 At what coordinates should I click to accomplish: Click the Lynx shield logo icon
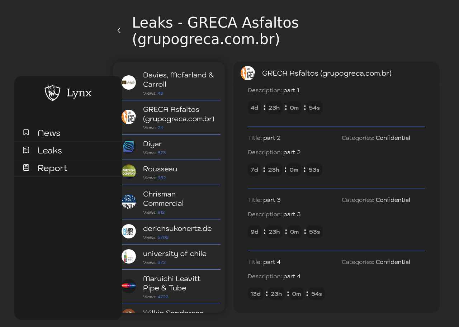(53, 93)
